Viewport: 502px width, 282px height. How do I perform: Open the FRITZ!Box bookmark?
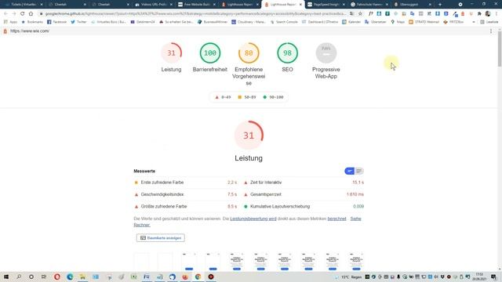point(453,22)
